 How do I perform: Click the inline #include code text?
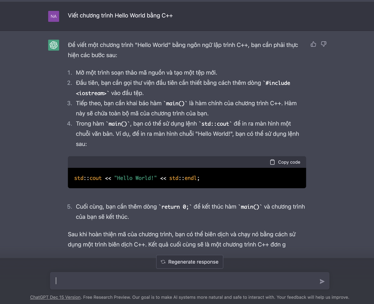tap(277, 83)
